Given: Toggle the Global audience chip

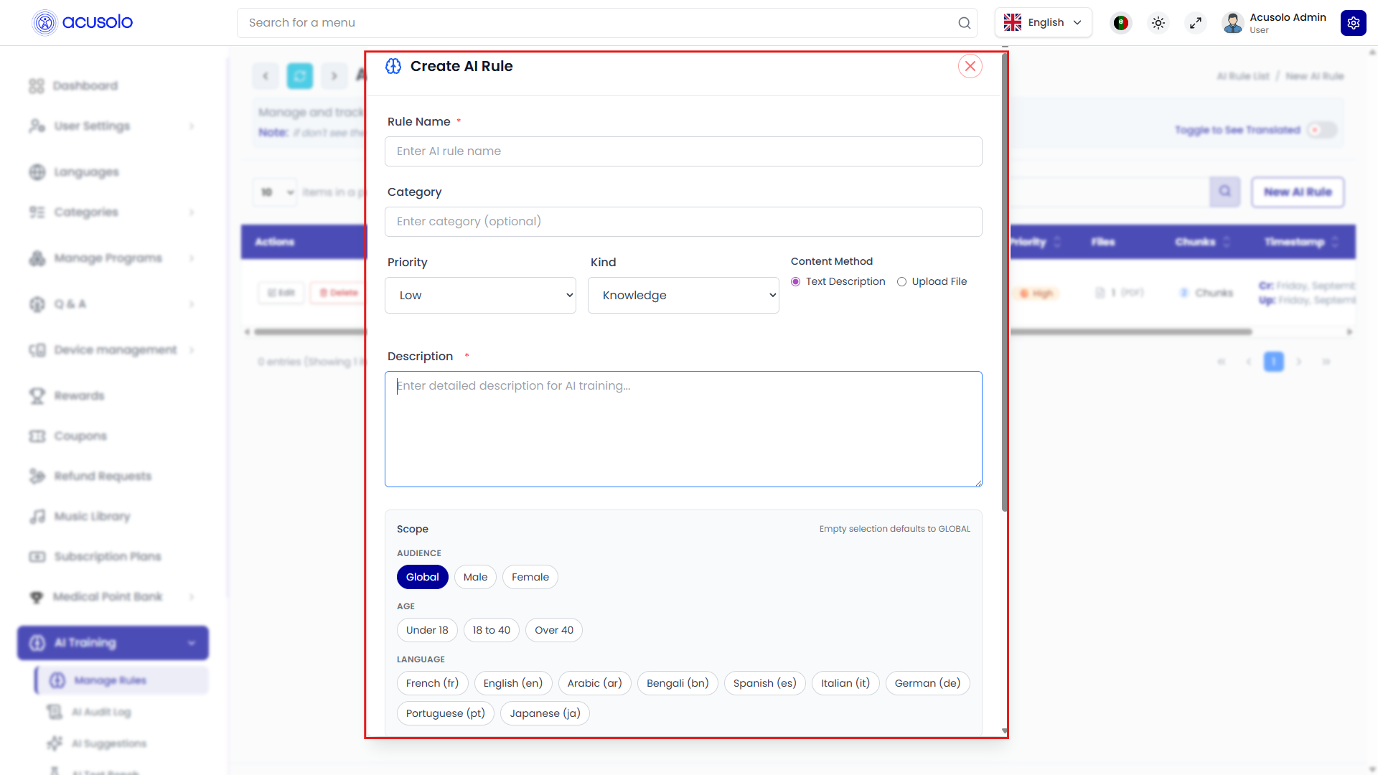Looking at the screenshot, I should (422, 577).
